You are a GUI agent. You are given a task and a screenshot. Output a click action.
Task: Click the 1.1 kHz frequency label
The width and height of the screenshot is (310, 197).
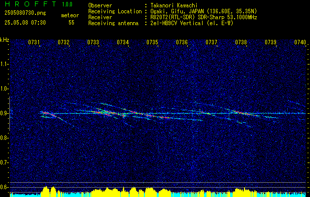(4, 64)
